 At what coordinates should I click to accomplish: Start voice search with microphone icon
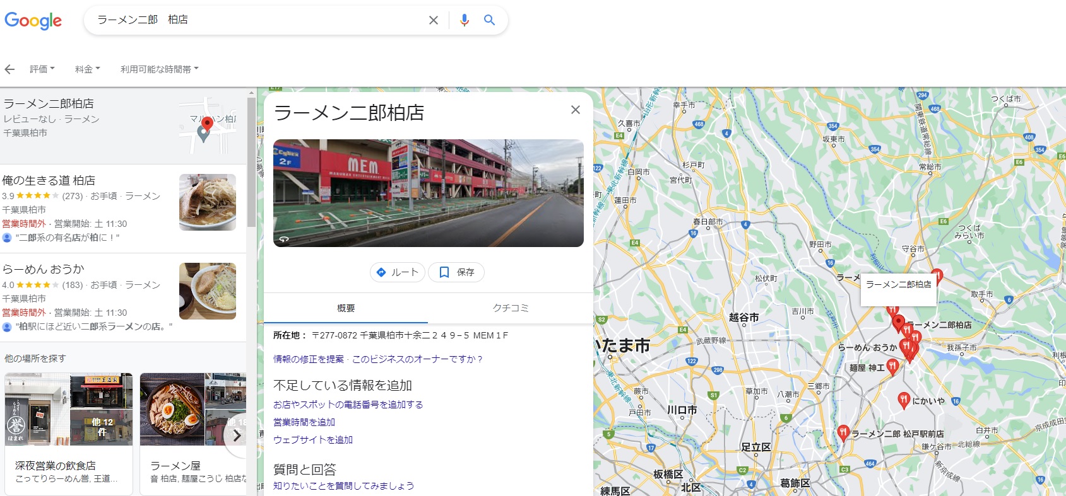(x=465, y=20)
